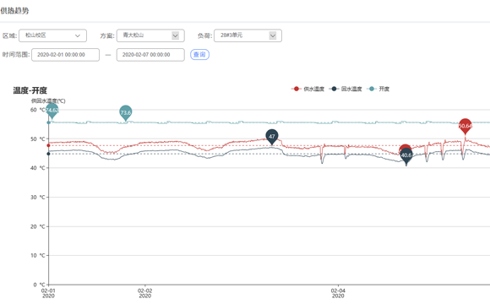Click the red 50.64 pin marker
490x304 pixels.
click(465, 126)
